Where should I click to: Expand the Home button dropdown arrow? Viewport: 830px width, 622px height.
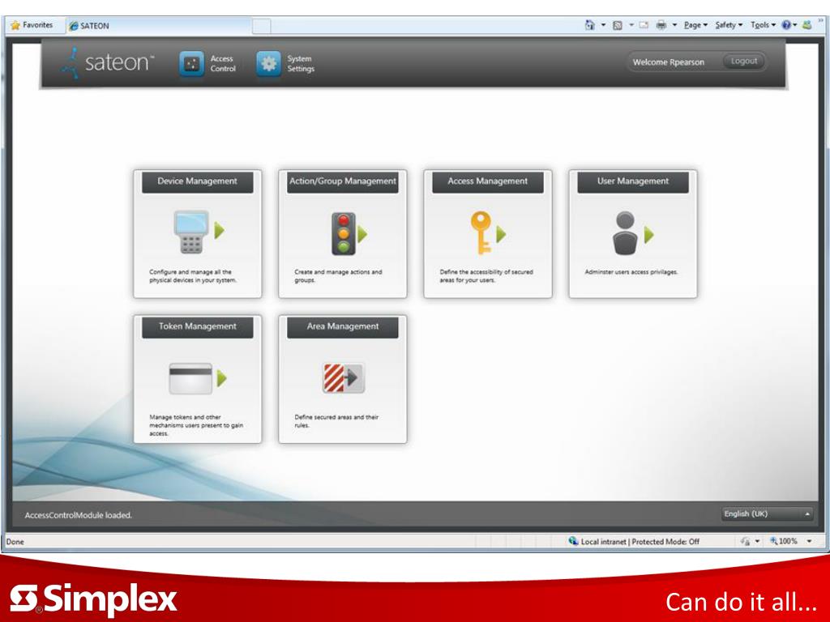click(603, 25)
